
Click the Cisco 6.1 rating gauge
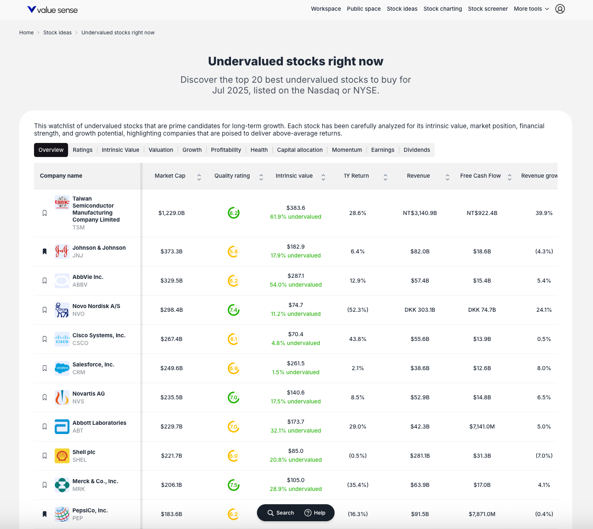[234, 339]
